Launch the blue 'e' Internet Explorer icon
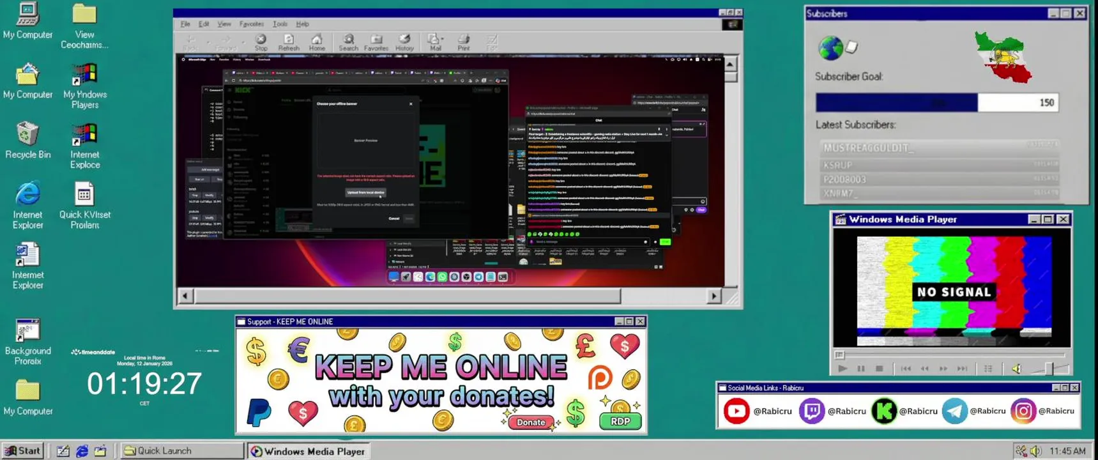 (x=27, y=205)
